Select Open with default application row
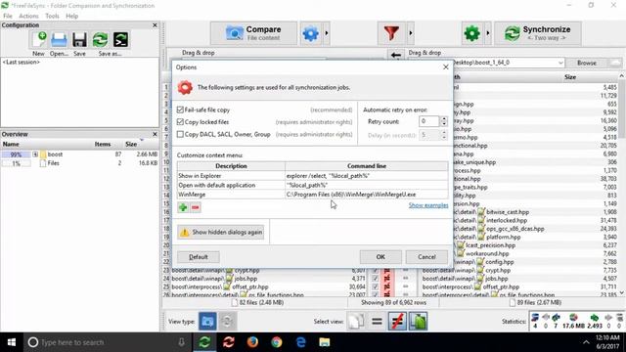The width and height of the screenshot is (626, 352). click(x=313, y=185)
